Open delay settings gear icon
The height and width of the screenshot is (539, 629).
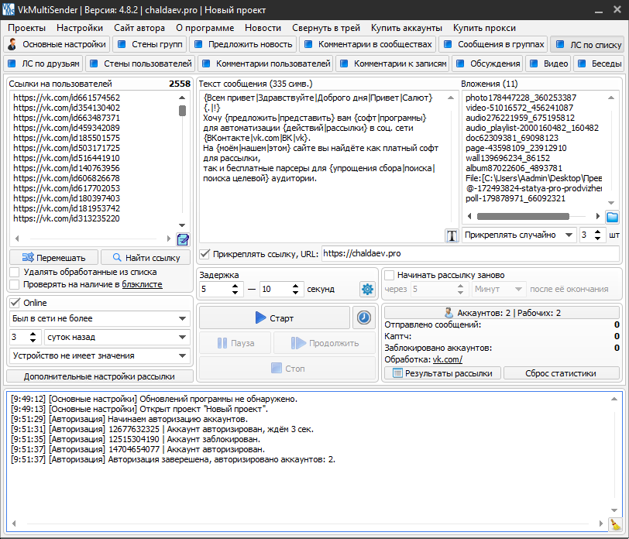pos(366,289)
